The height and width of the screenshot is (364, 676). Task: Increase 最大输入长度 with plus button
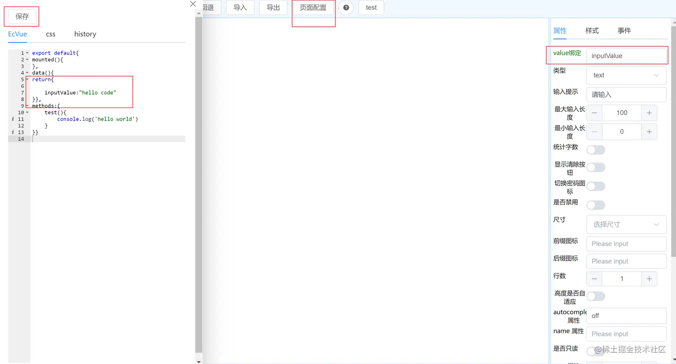(x=649, y=113)
